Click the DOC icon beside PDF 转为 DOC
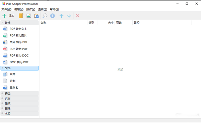 click(5, 56)
